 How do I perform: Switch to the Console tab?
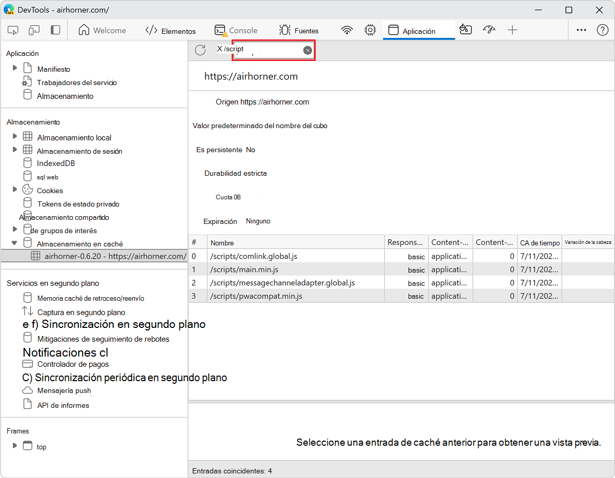[x=236, y=31]
